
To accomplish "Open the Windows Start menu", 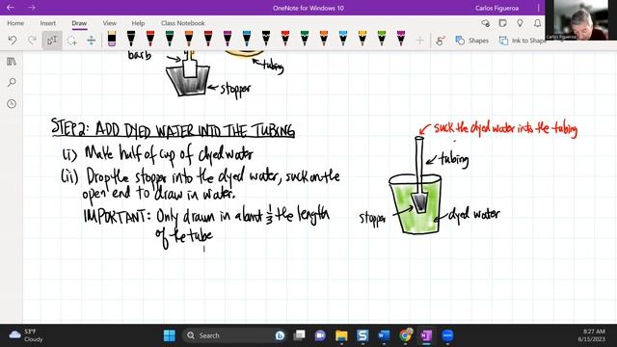I will click(x=170, y=335).
